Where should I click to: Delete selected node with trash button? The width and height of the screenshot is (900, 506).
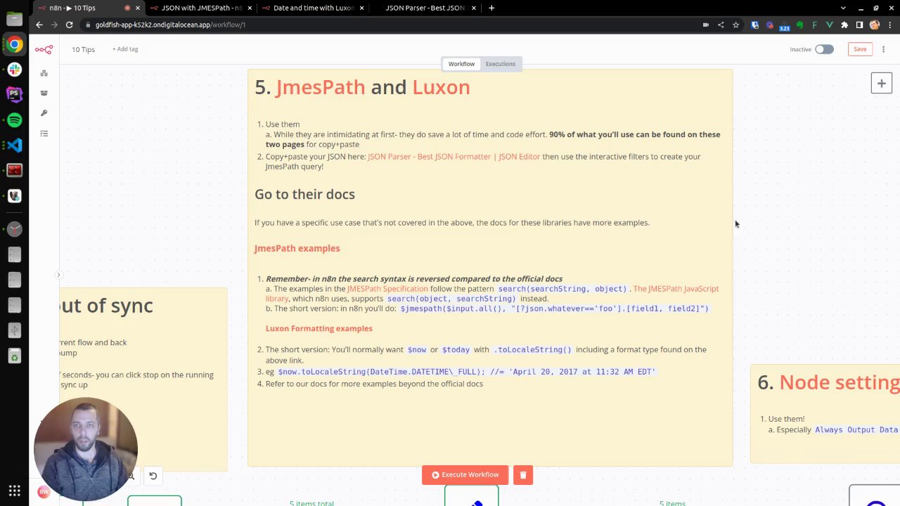click(x=523, y=475)
